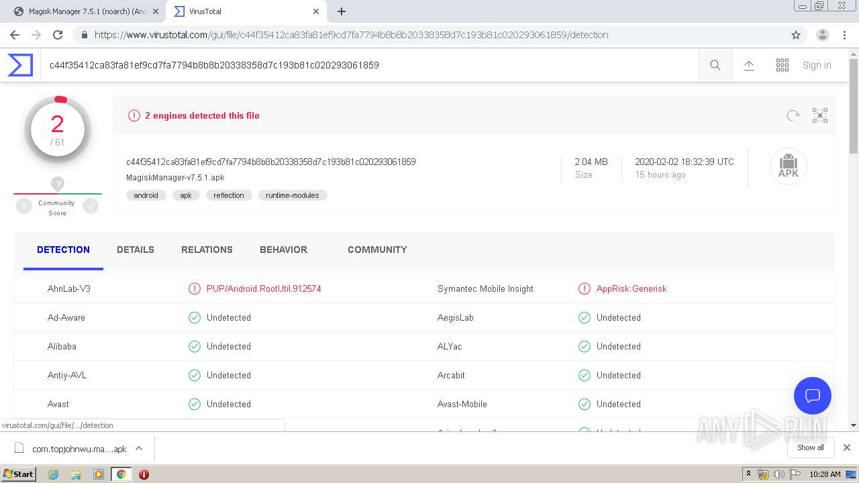Click the AhnLab-V3 engine name
The width and height of the screenshot is (859, 483).
pyautogui.click(x=69, y=288)
